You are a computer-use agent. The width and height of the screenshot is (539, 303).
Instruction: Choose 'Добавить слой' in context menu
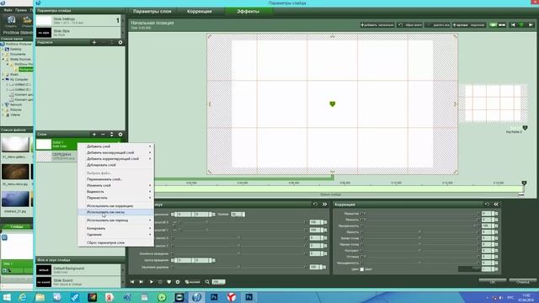point(115,146)
